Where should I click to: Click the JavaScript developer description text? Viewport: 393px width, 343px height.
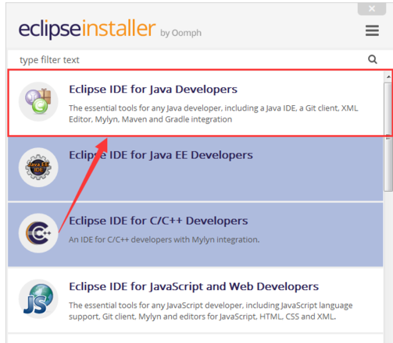click(210, 311)
